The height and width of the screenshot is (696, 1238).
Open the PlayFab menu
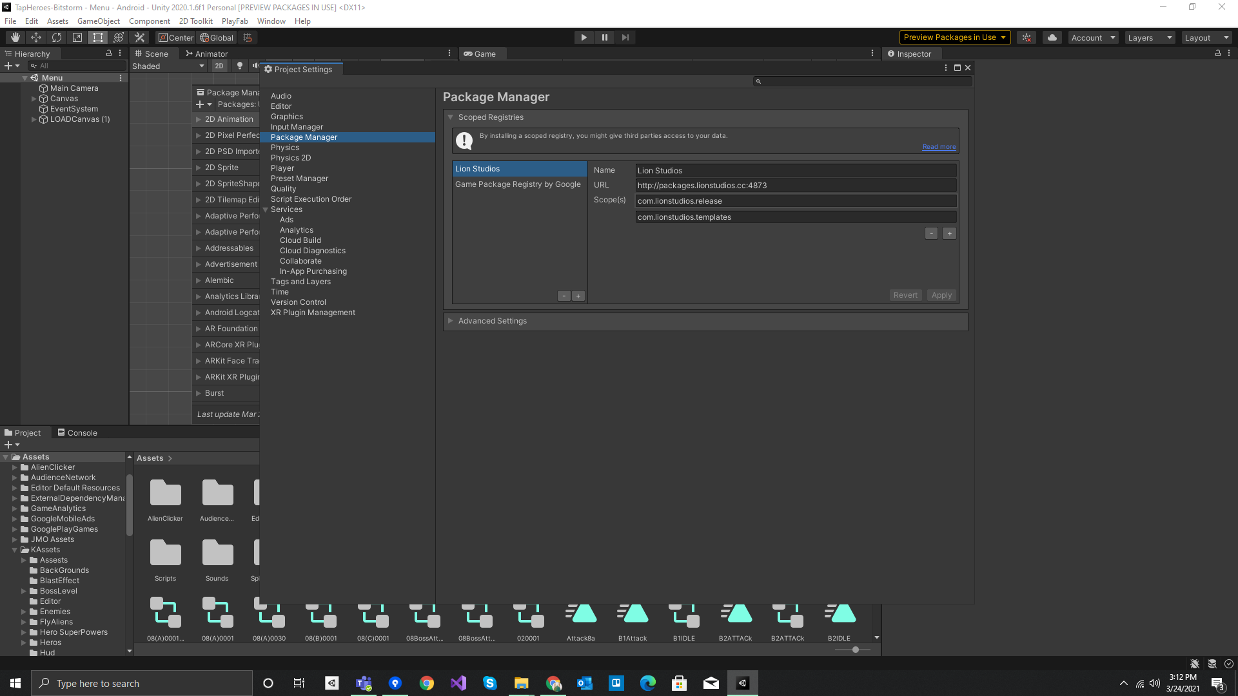235,21
